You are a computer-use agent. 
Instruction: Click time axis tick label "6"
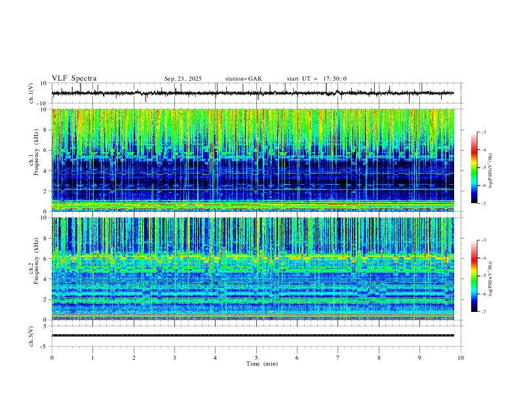[x=297, y=358]
